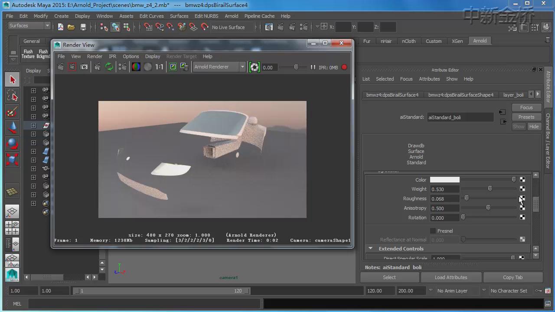Activate the Move tool cone icon
555x312 pixels.
(x=12, y=127)
